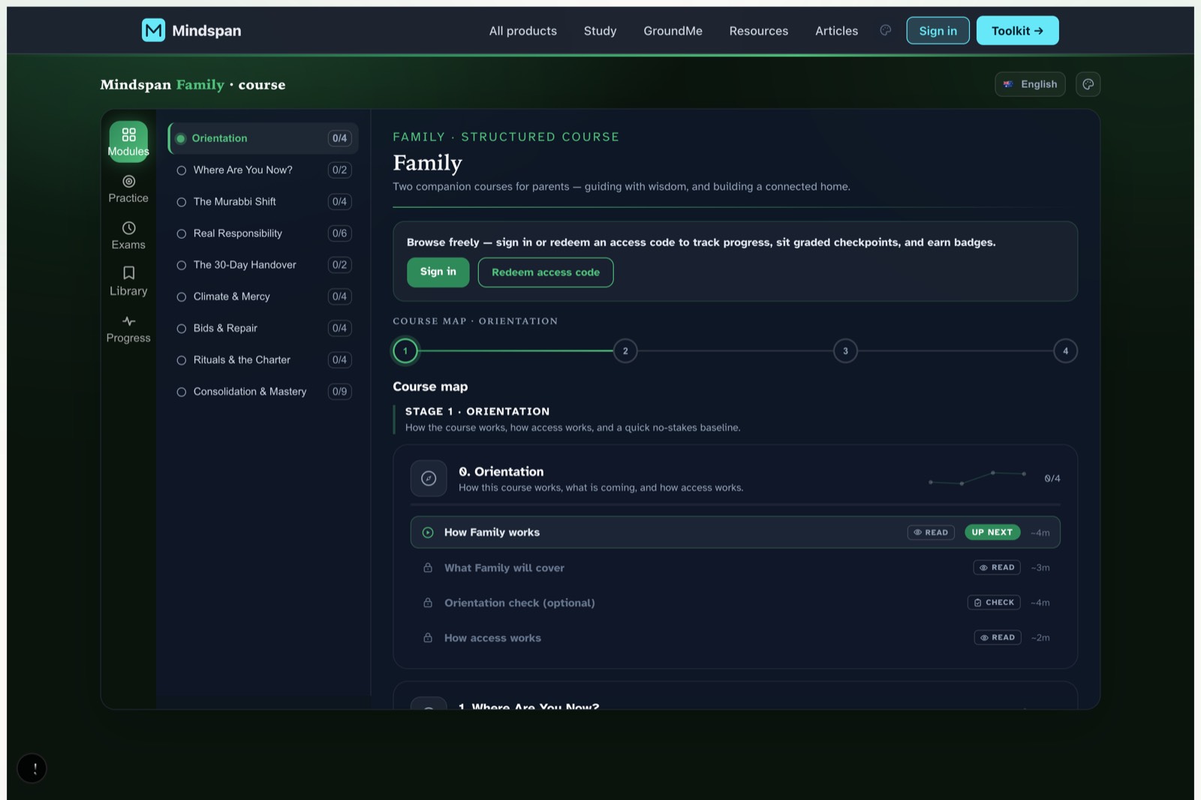Select the Real Responsibility module
This screenshot has width=1201, height=800.
click(x=263, y=233)
